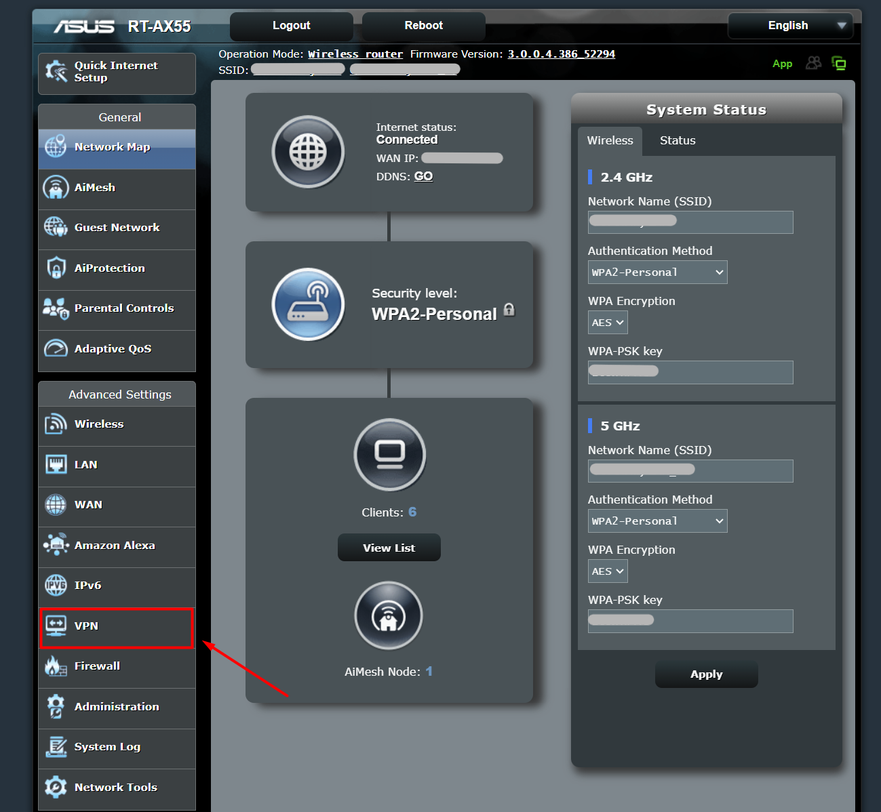Viewport: 881px width, 812px height.
Task: Select the AiMesh sidebar icon
Action: click(56, 187)
